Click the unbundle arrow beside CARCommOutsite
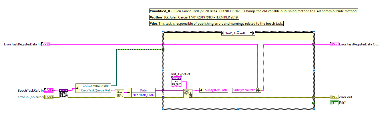This screenshot has width=384, height=113. coord(77,88)
